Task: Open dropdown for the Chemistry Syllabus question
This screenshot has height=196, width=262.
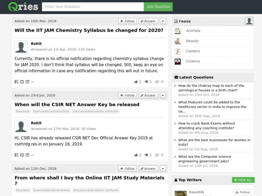Action: pyautogui.click(x=163, y=21)
